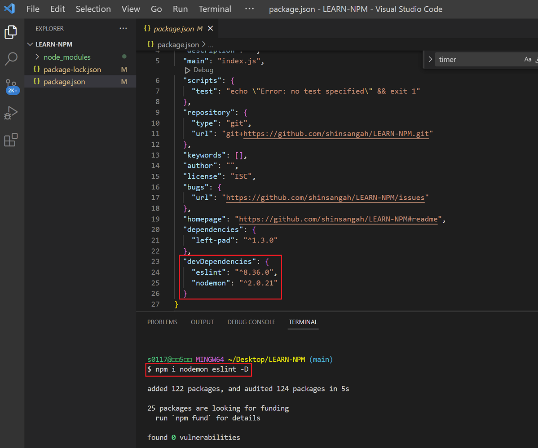538x448 pixels.
Task: Toggle Match Case in find widget
Action: point(528,59)
